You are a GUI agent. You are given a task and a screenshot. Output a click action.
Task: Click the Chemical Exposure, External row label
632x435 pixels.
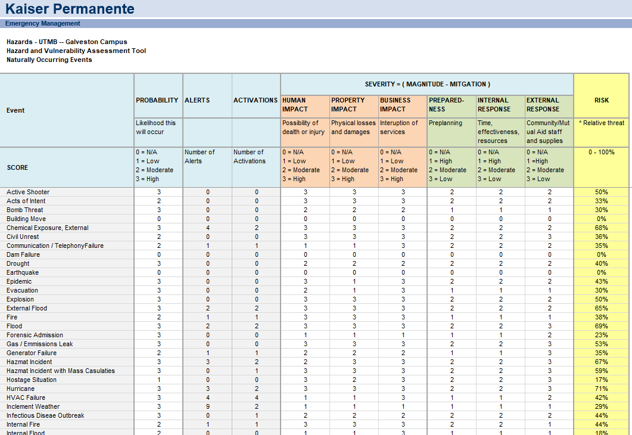[48, 228]
